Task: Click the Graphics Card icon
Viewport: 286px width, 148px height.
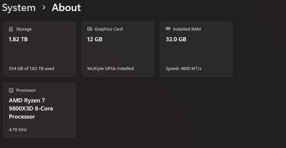Action: tap(90, 29)
